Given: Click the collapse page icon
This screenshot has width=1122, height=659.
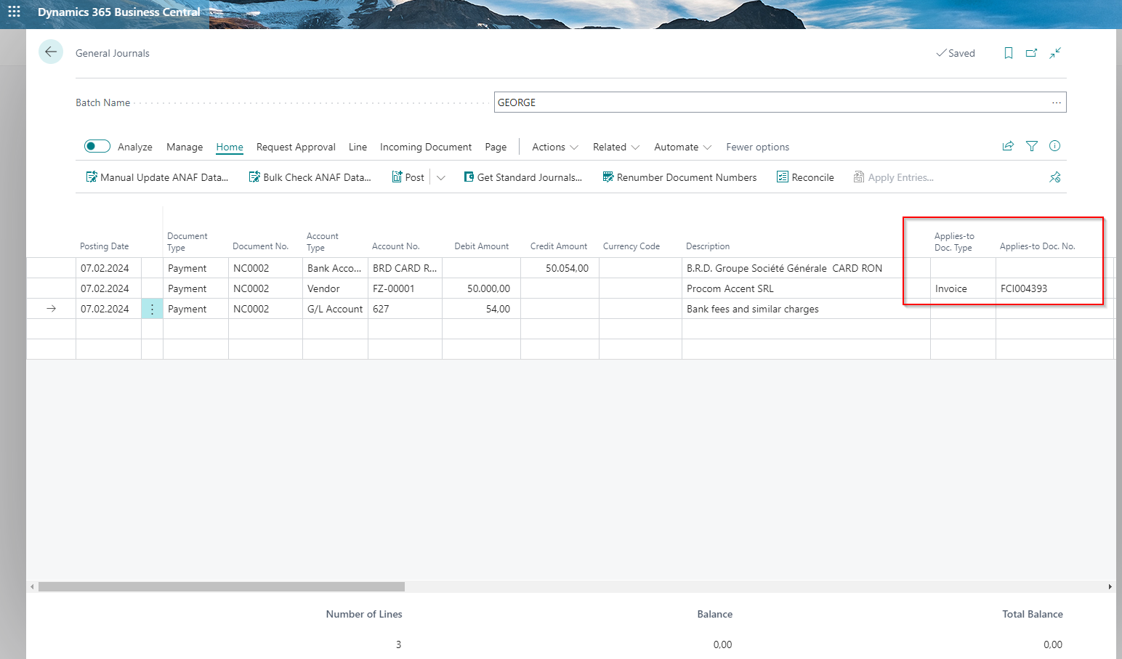Looking at the screenshot, I should coord(1055,53).
